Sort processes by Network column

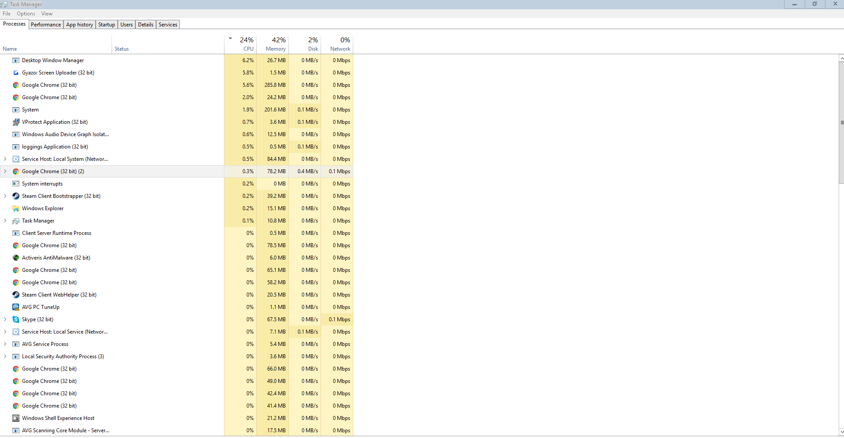(x=337, y=44)
